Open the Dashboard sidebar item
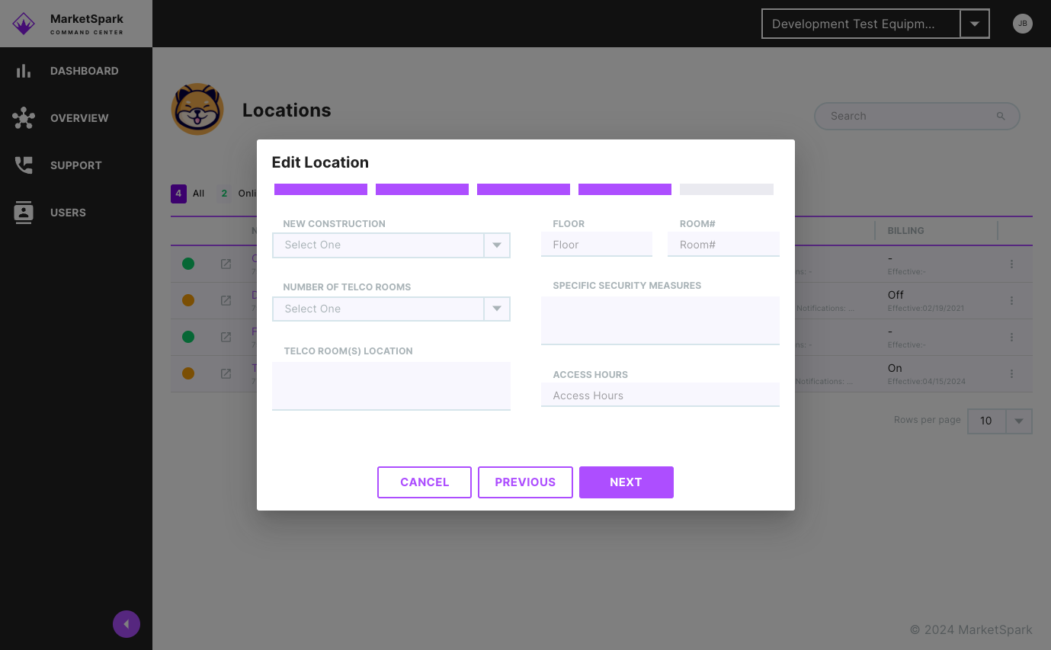Image resolution: width=1051 pixels, height=650 pixels. click(76, 71)
